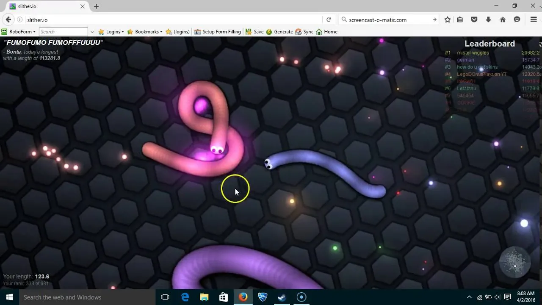Switch to Firefox taskbar icon

pos(243,297)
